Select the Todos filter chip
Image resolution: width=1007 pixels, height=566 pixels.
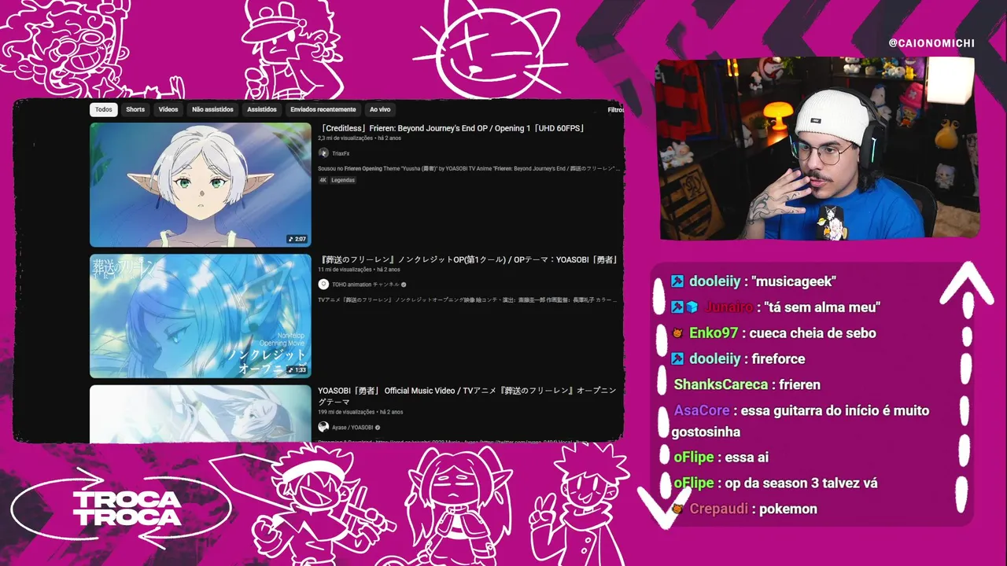pos(104,109)
